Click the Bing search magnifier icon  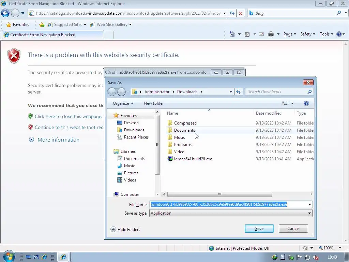(x=339, y=13)
